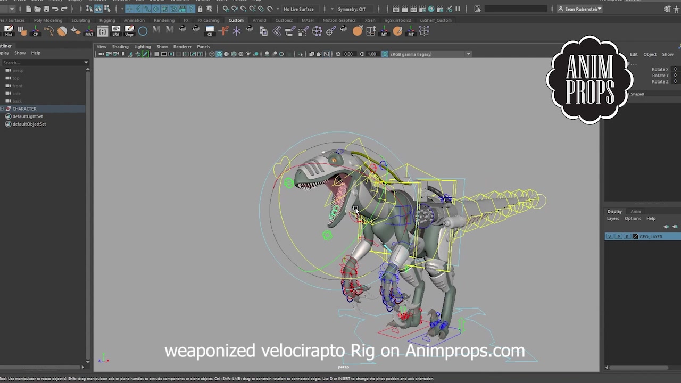This screenshot has height=383, width=681.
Task: Open the viewport Renderer menu
Action: pos(182,47)
